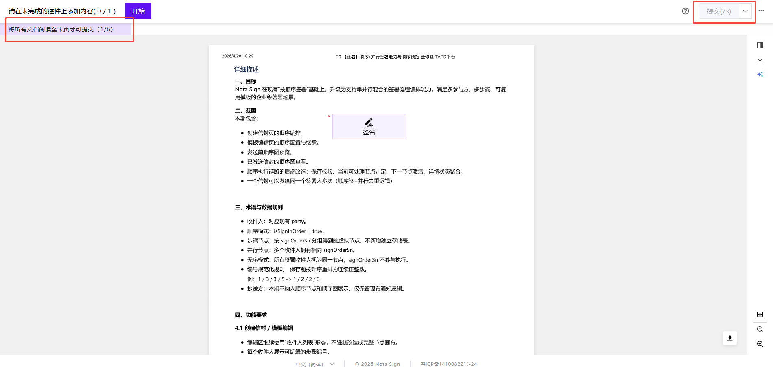Open the help question mark icon
The image size is (773, 367).
click(686, 11)
